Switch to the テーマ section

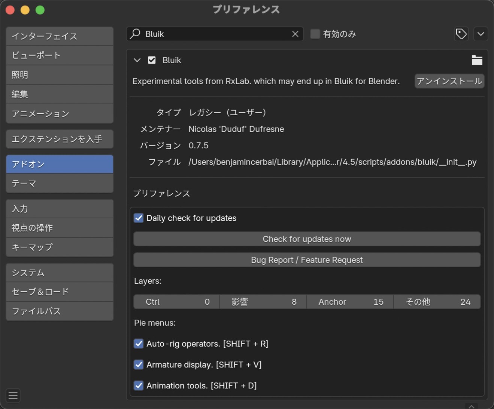click(60, 184)
